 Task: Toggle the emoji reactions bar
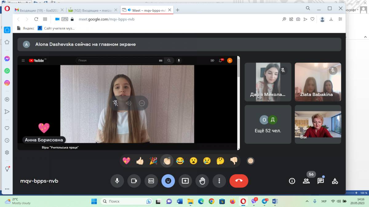pos(168,181)
